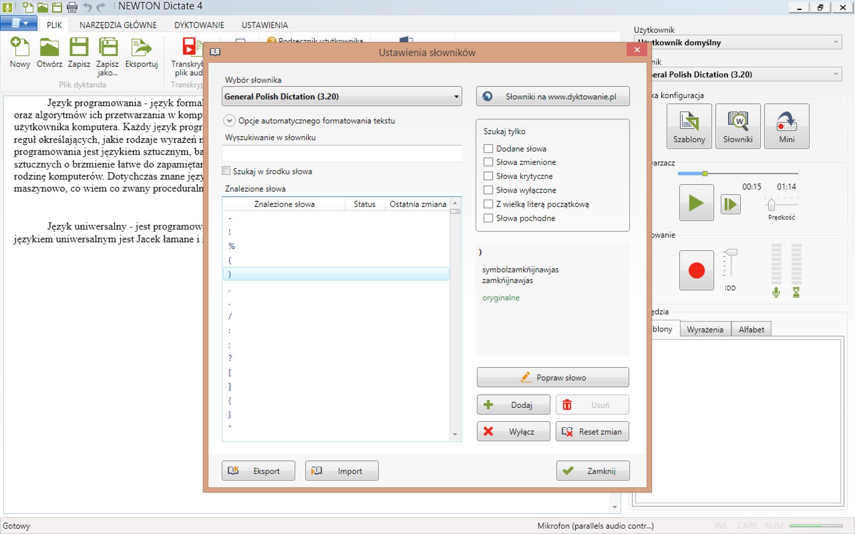Screen dimensions: 855x534
Task: Switch to the Wyrażenia tab
Action: (x=705, y=329)
